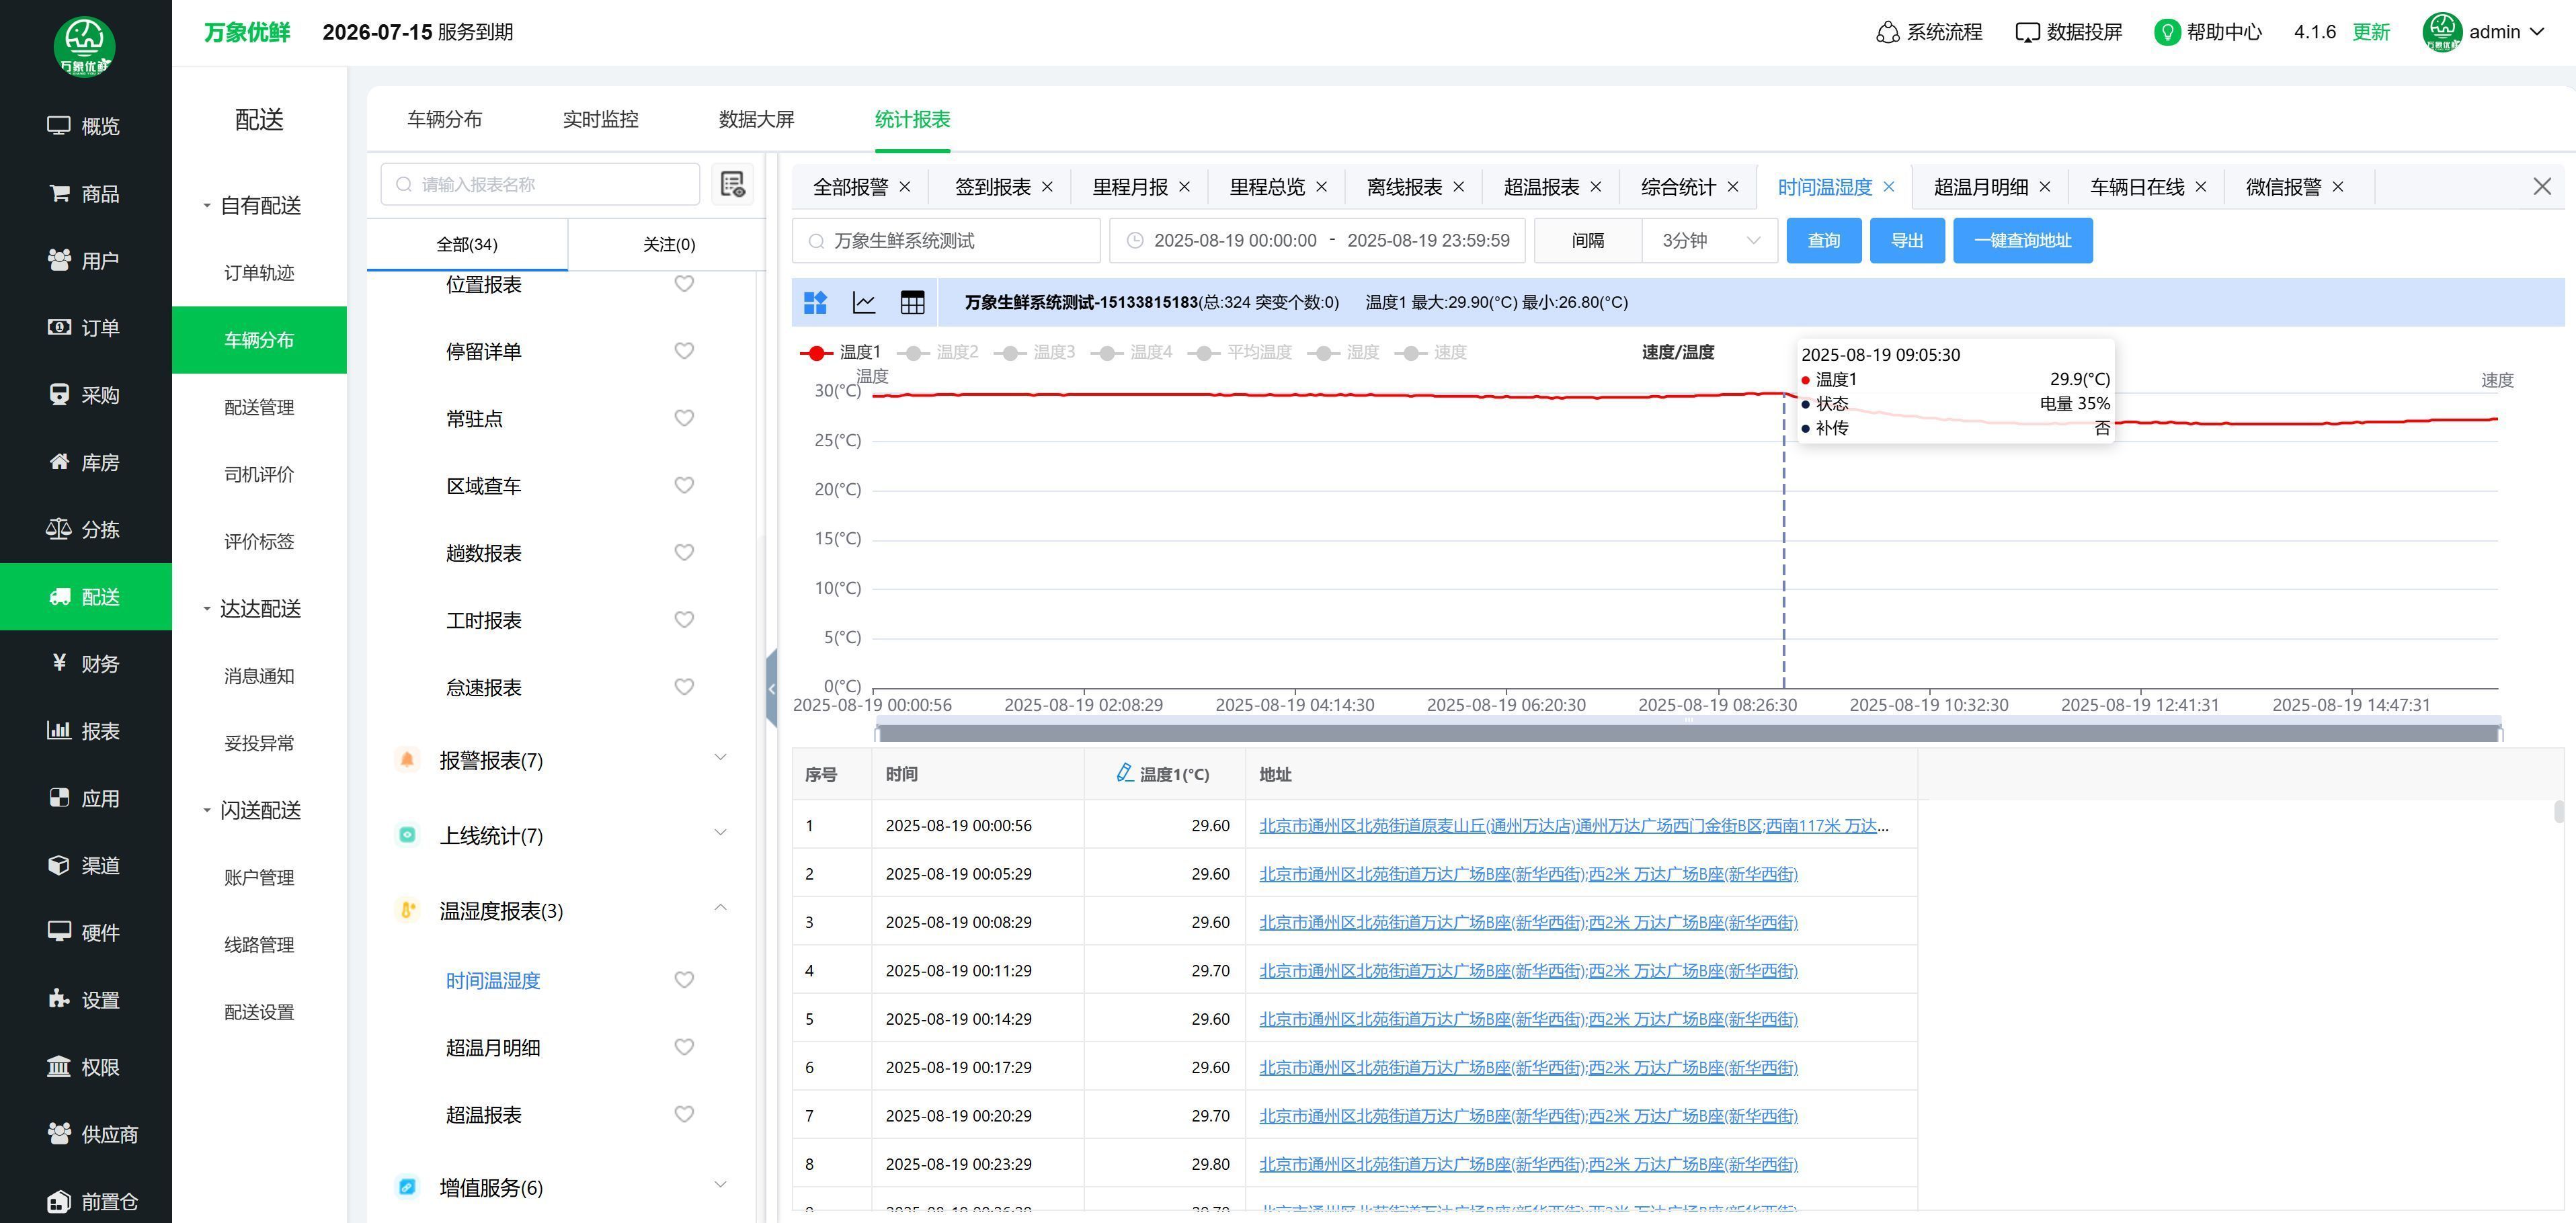This screenshot has height=1223, width=2576.
Task: Open the 概览 overview sidebar icon
Action: 59,126
